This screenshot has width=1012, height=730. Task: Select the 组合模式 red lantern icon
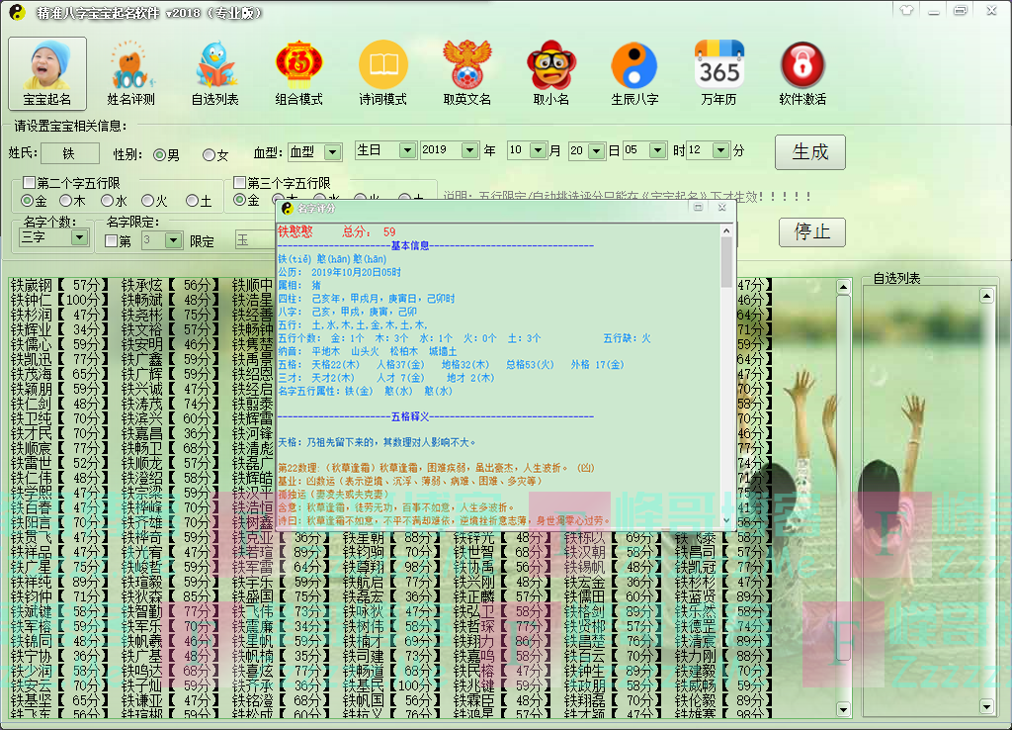[298, 73]
